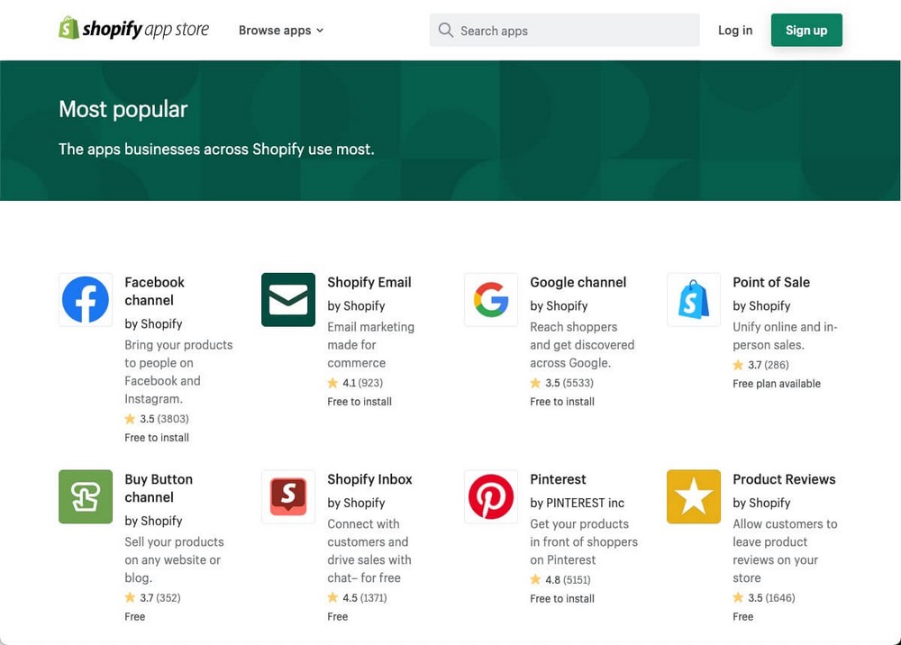This screenshot has width=901, height=645.
Task: Open the Point of Sale title link
Action: tap(771, 283)
